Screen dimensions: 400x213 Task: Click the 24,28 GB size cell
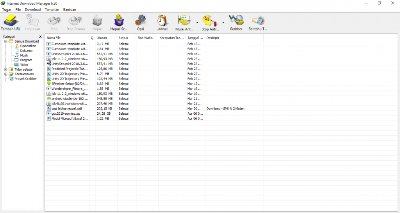click(104, 114)
